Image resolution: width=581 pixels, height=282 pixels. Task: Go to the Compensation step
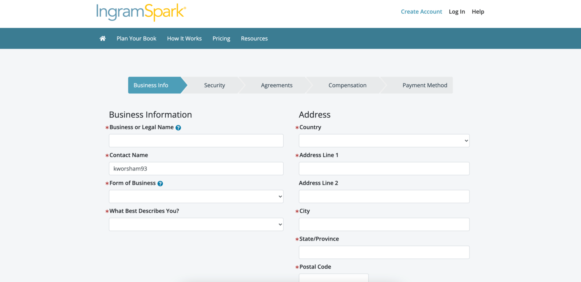(347, 85)
